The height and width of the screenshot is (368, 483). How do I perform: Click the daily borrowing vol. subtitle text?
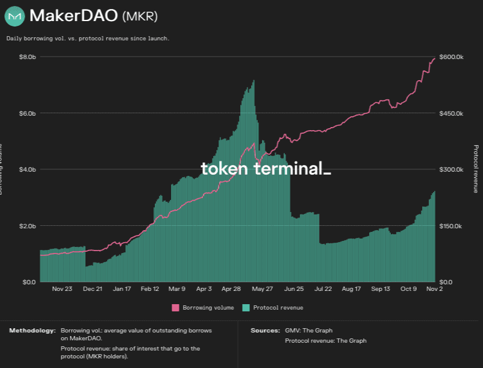88,39
